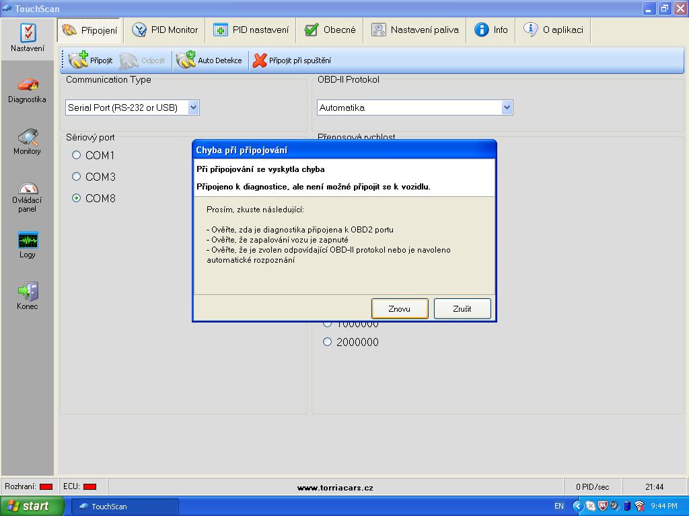This screenshot has width=689, height=516.
Task: Toggle Připojit při spuštění option
Action: [x=292, y=60]
